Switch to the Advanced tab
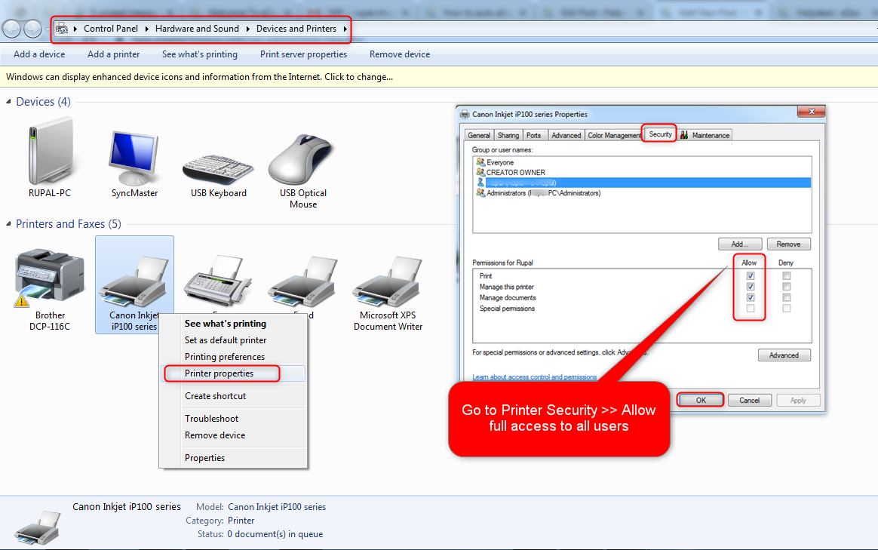Viewport: 878px width, 550px height. 566,135
